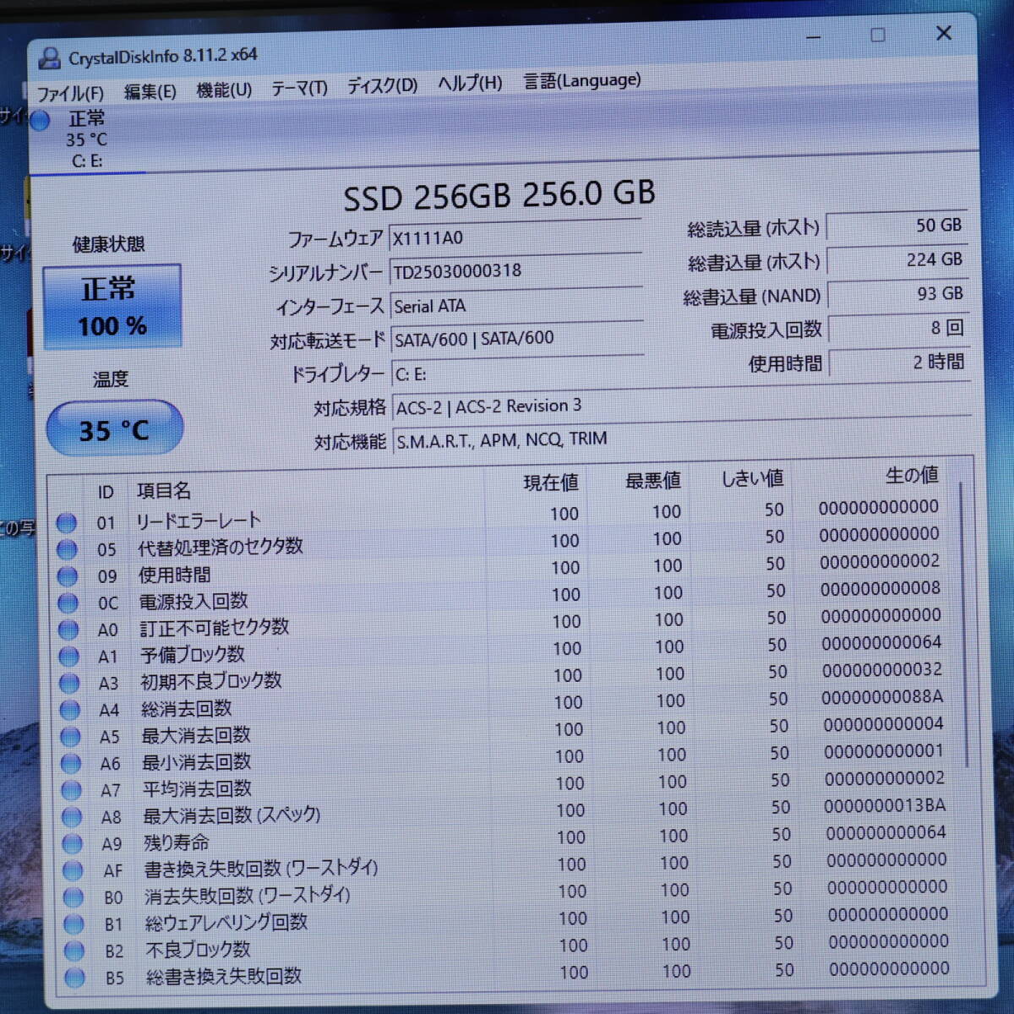Click the drive letter field C: E:
1014x1014 pixels.
(x=518, y=373)
